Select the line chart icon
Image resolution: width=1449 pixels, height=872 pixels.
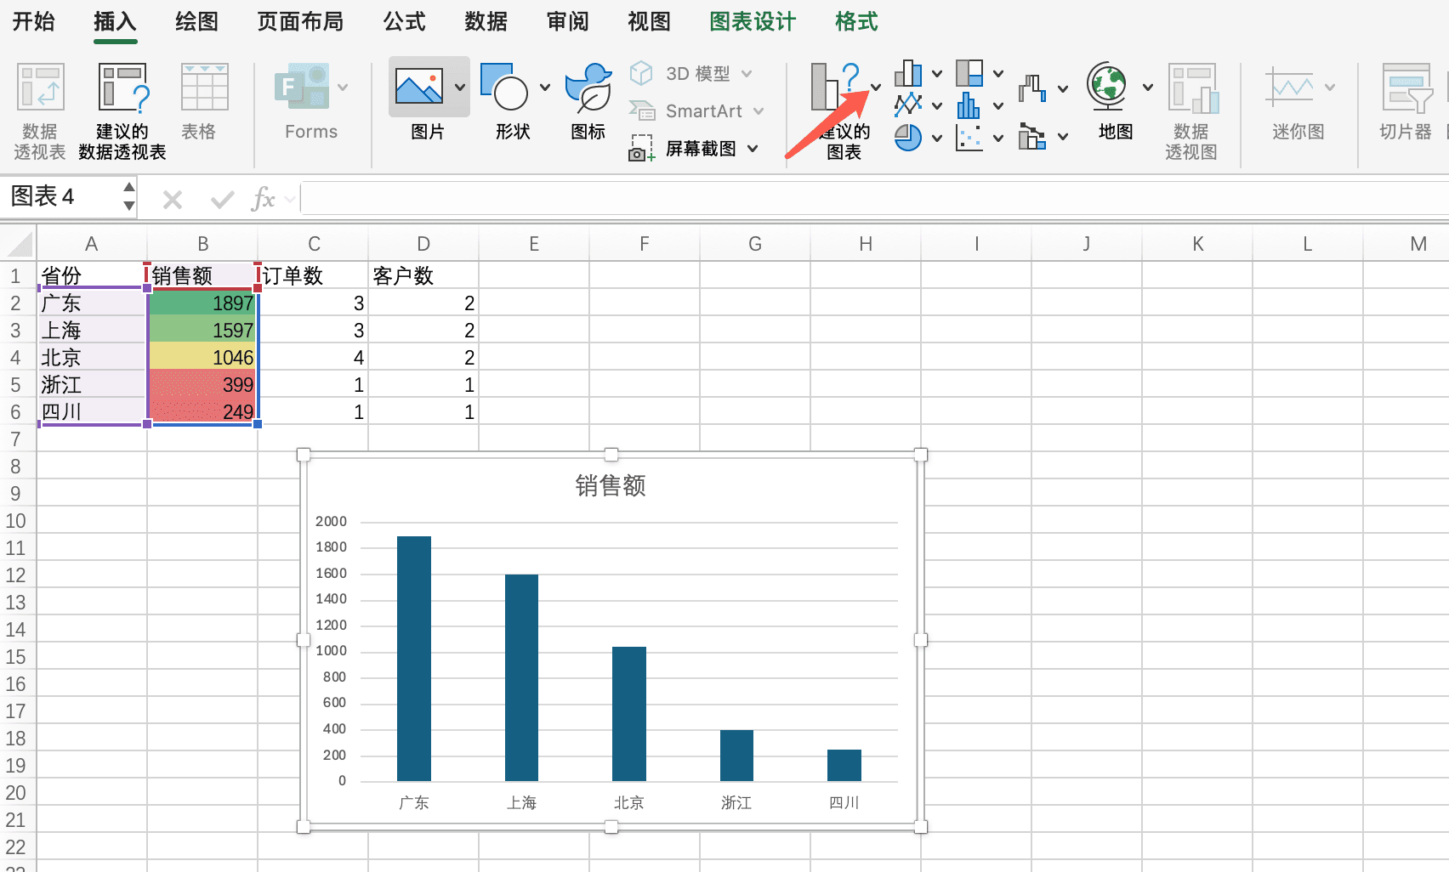[x=908, y=105]
